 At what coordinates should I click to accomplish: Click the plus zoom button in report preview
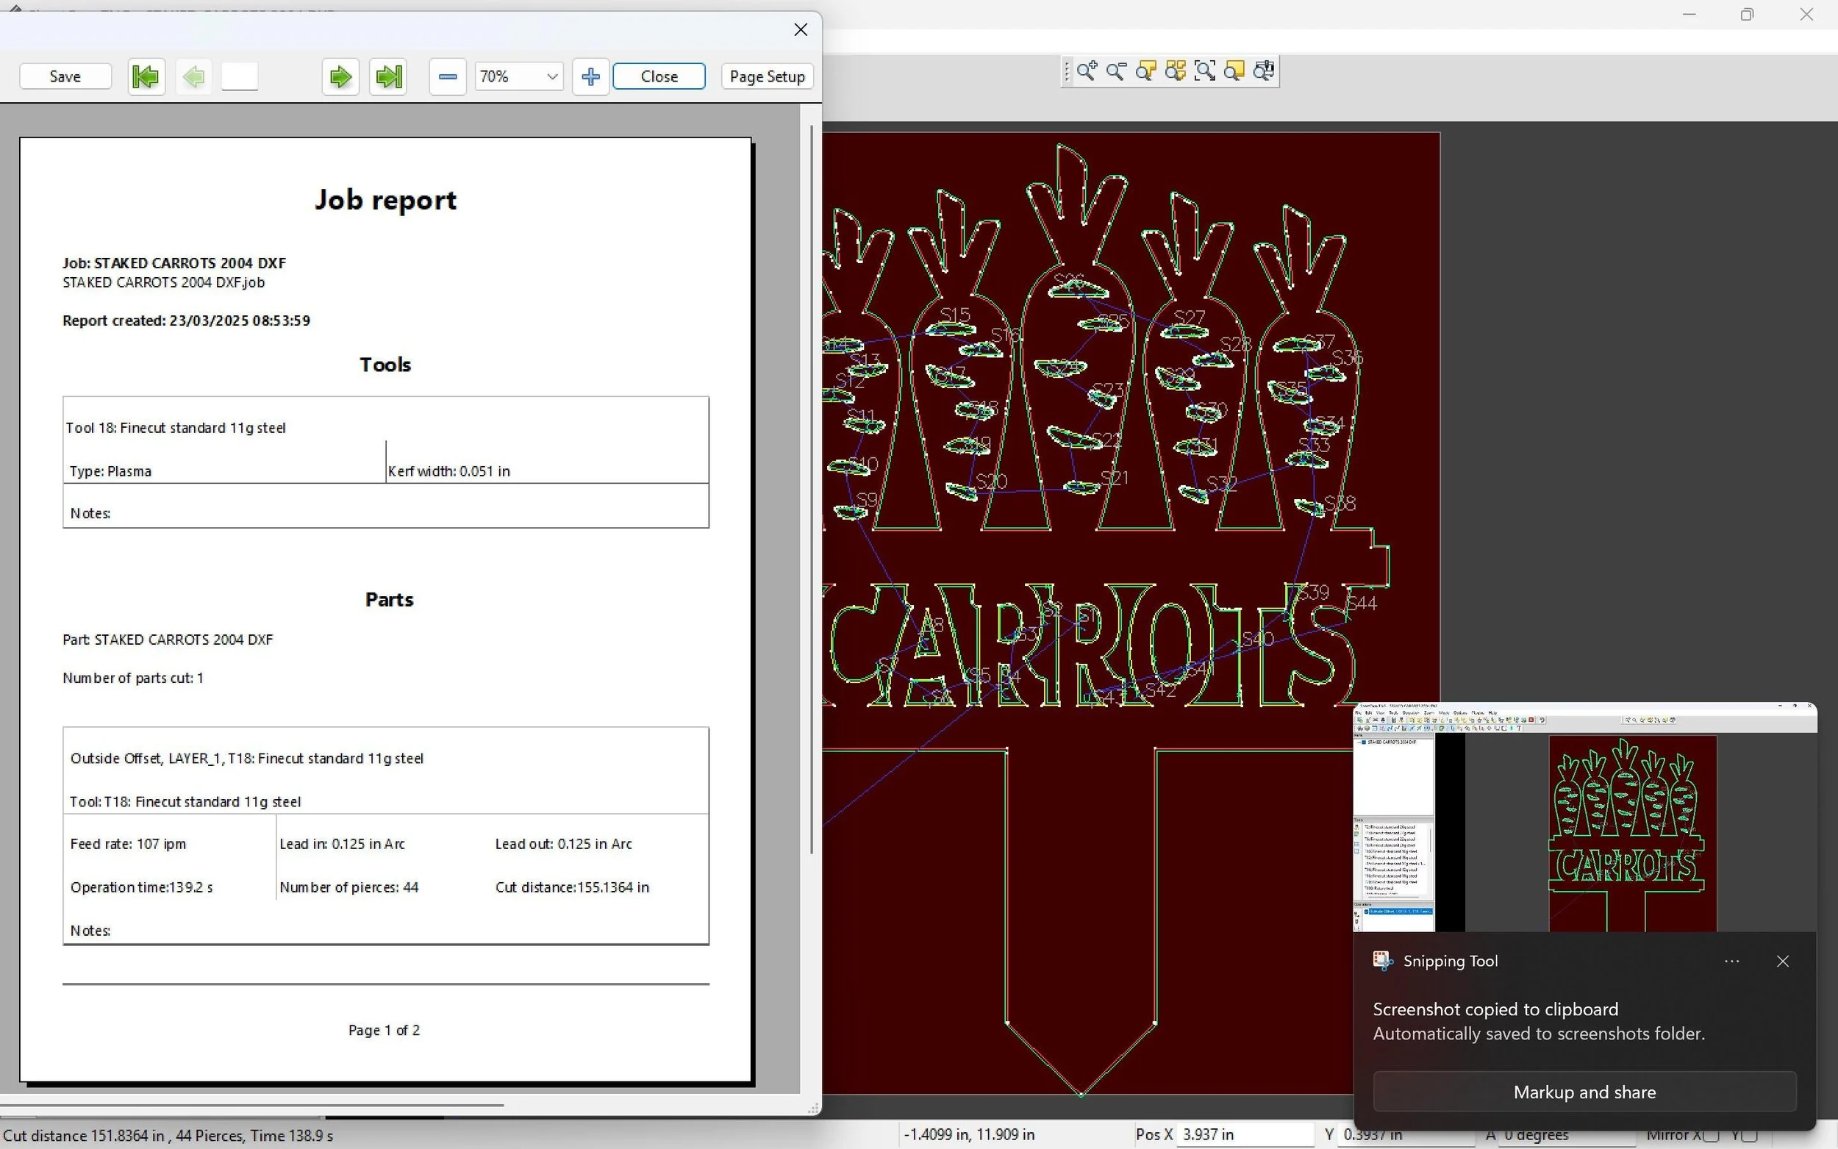tap(590, 76)
